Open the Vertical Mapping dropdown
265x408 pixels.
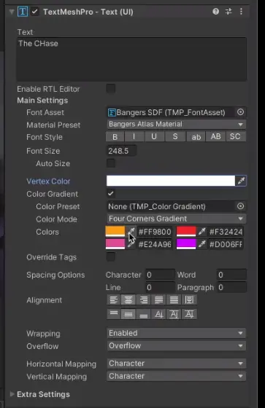177,376
